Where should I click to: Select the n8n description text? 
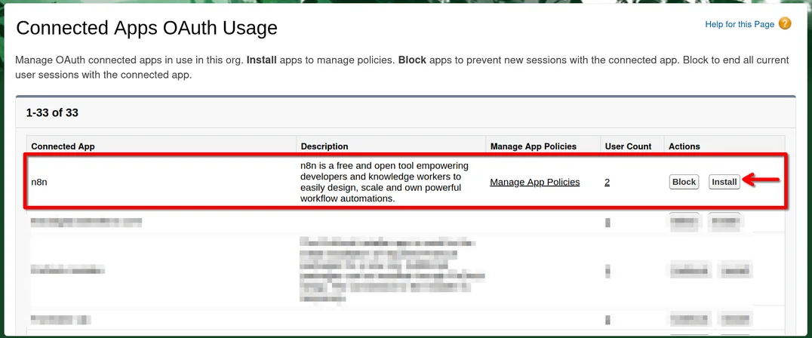(x=385, y=182)
